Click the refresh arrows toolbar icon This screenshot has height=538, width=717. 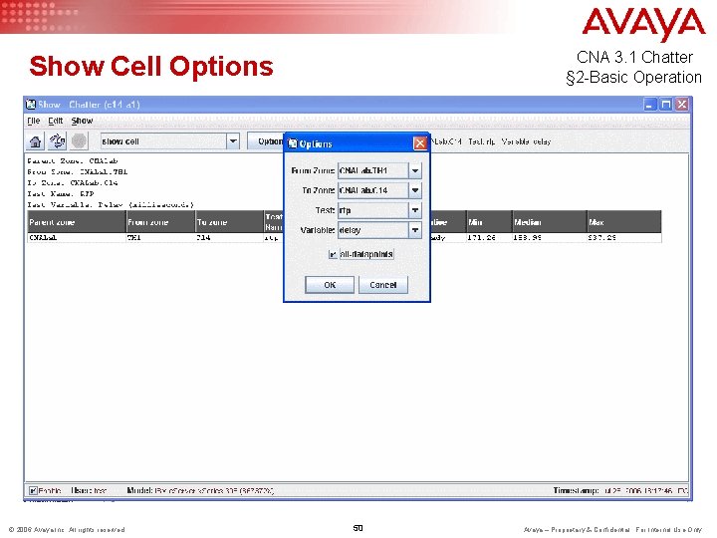click(57, 141)
